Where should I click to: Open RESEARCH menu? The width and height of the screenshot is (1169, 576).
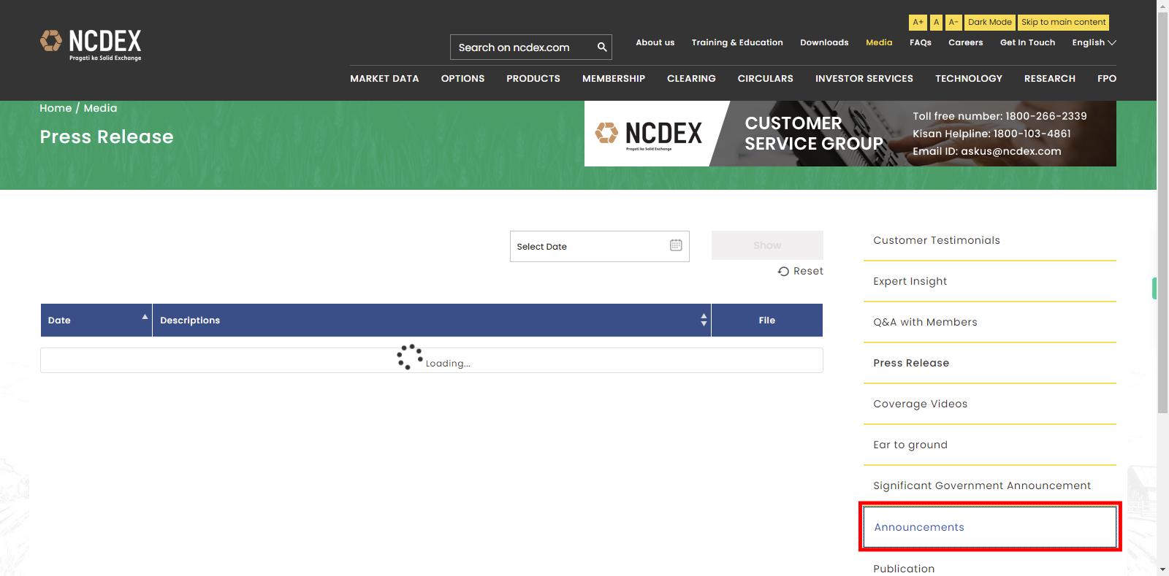click(x=1050, y=78)
